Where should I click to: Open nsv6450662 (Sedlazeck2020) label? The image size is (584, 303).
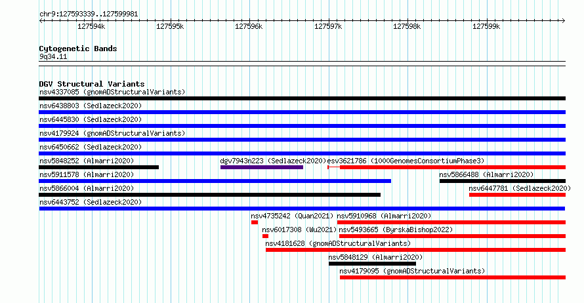tap(91, 147)
